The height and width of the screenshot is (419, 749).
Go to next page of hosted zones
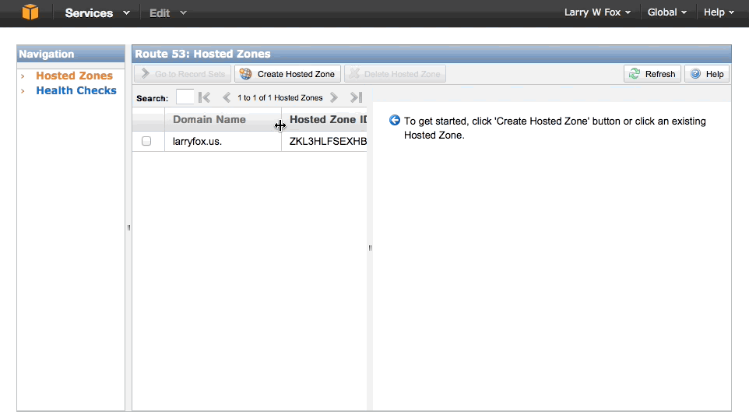334,98
